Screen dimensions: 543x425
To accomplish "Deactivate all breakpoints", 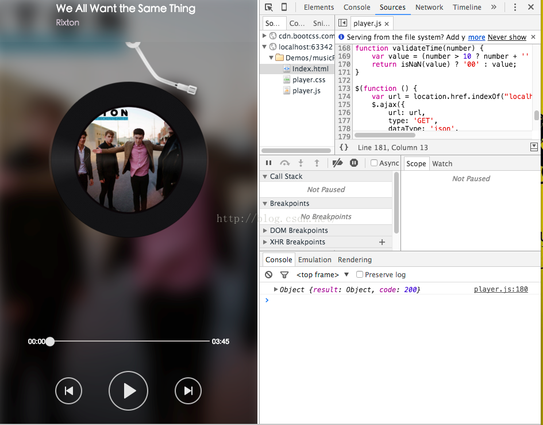I will point(337,163).
